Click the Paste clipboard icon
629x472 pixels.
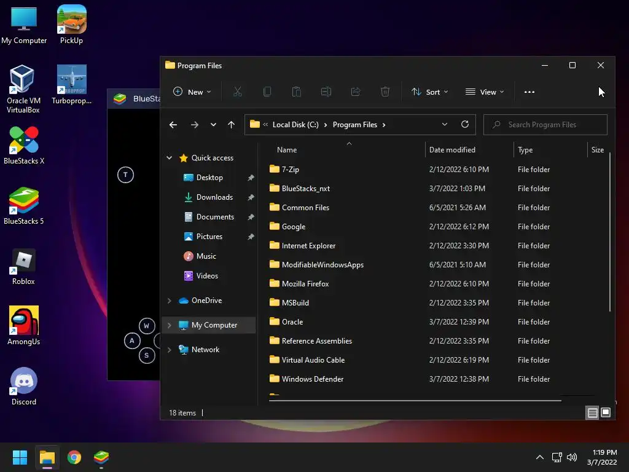[x=297, y=92]
